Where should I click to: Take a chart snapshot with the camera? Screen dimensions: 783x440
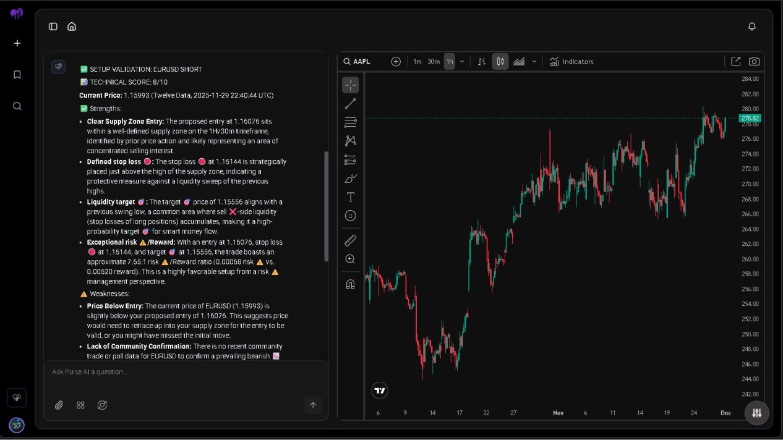755,61
